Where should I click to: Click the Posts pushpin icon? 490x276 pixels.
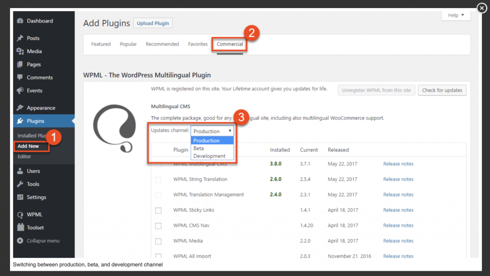[20, 38]
